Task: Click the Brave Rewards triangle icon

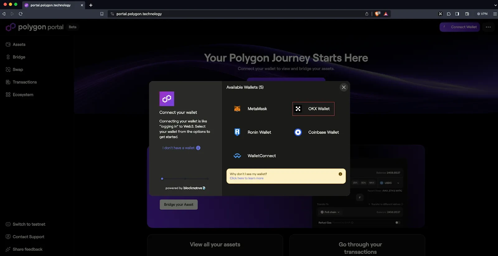Action: [386, 14]
